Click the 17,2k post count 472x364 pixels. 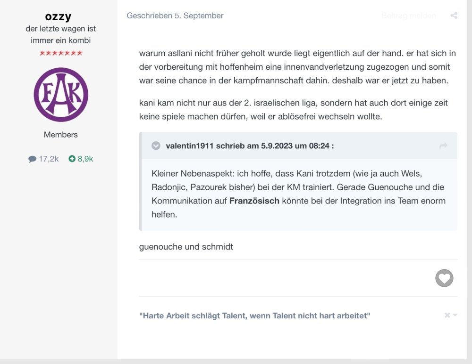point(48,159)
